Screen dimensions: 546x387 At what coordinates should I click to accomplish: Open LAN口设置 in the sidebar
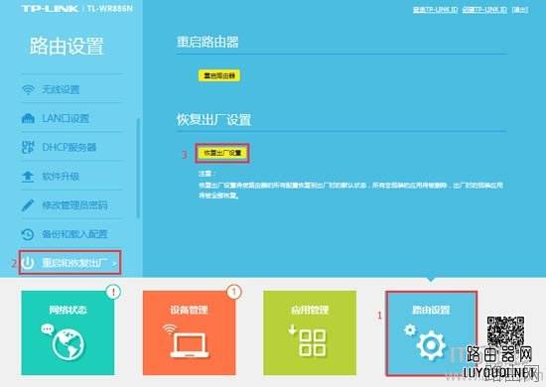(71, 119)
